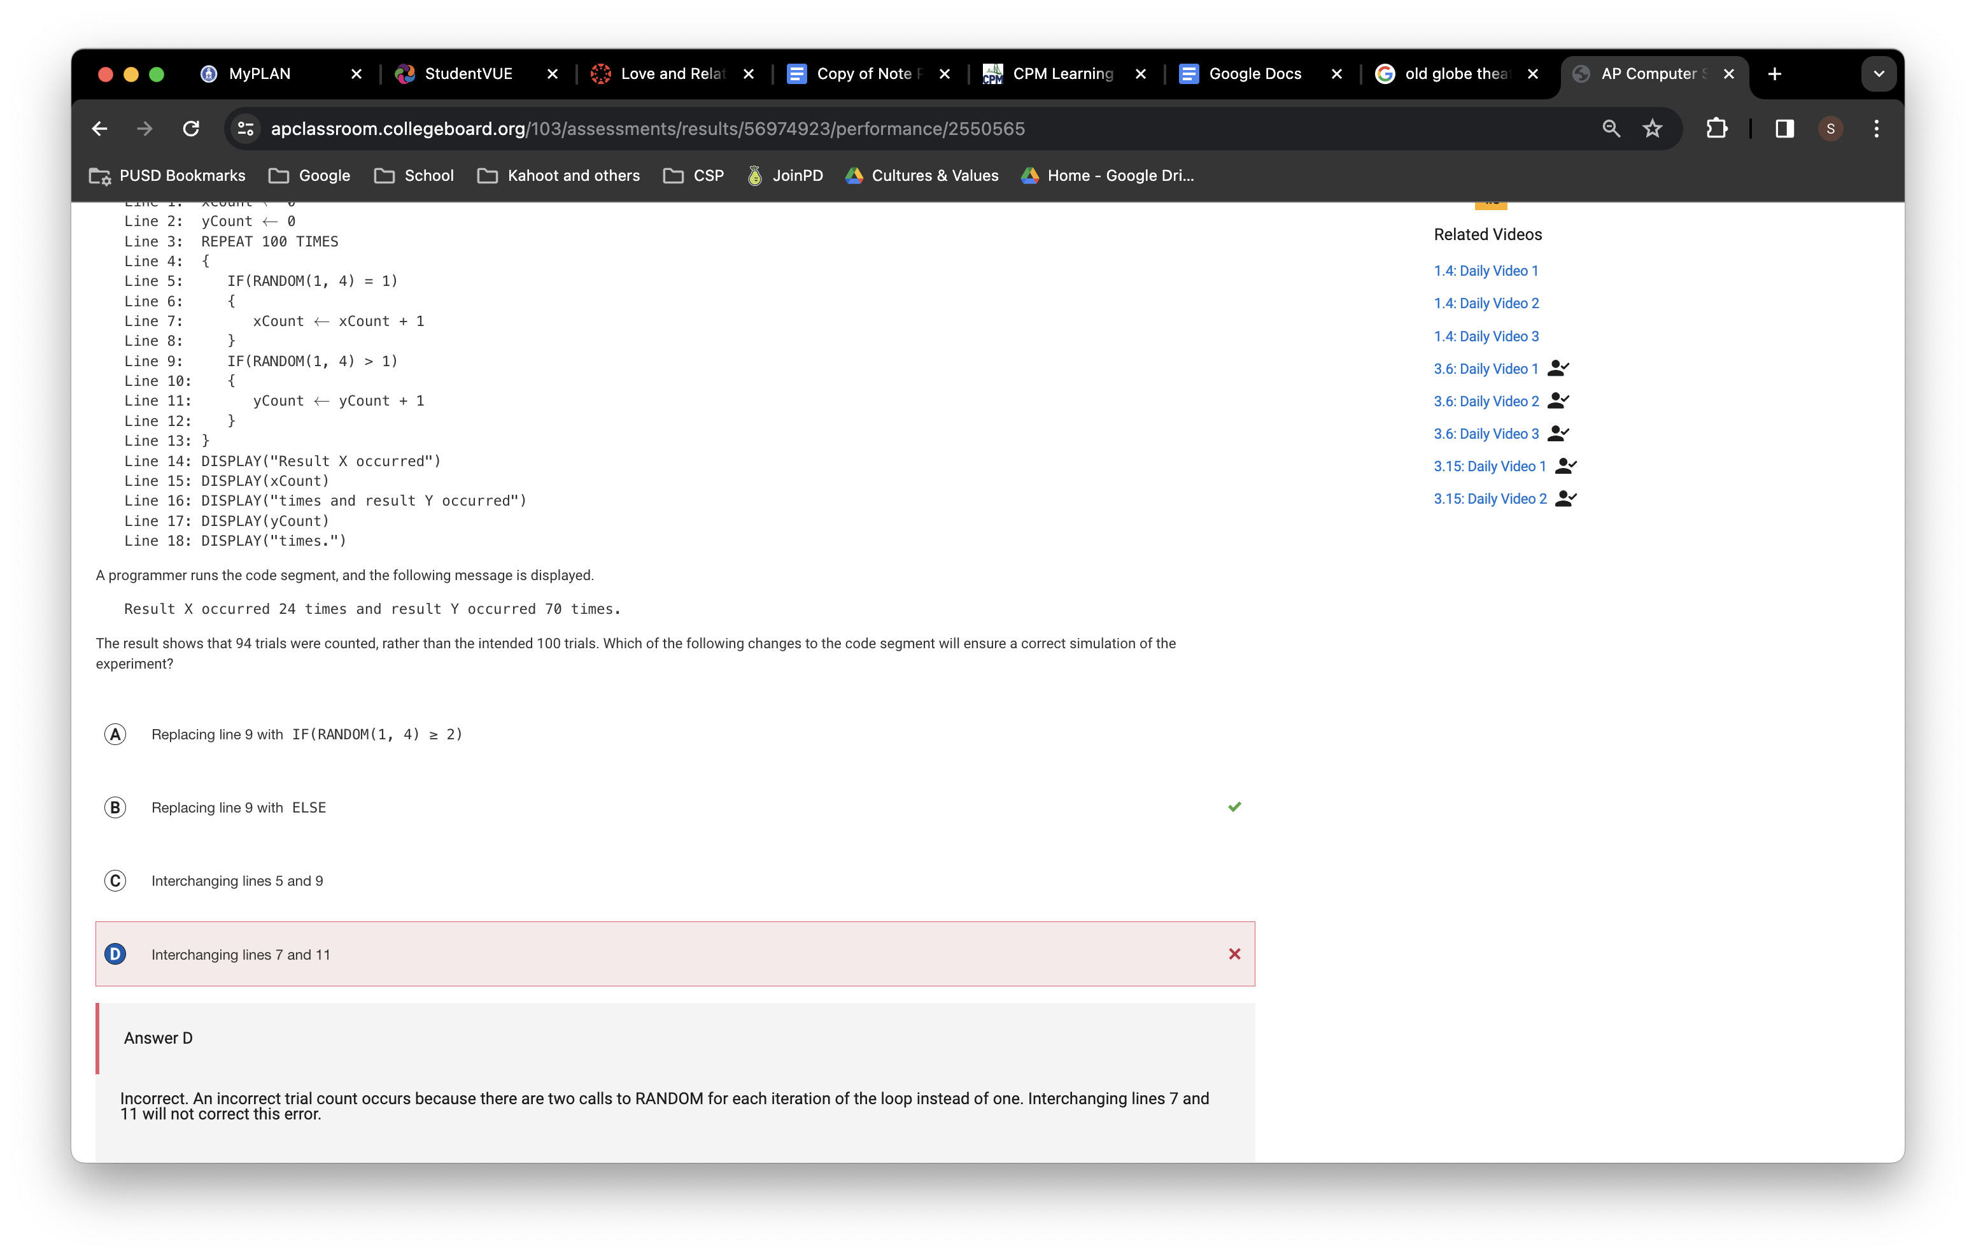
Task: Toggle the browser side panel icon
Action: coord(1784,129)
